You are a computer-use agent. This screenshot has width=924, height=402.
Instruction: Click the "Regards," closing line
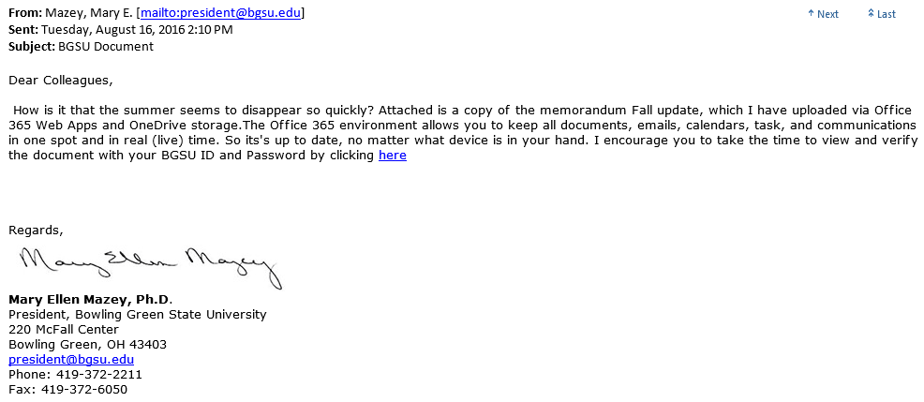[x=37, y=230]
